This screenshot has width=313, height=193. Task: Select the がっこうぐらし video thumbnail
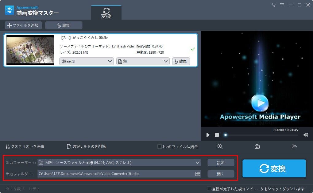coord(30,50)
